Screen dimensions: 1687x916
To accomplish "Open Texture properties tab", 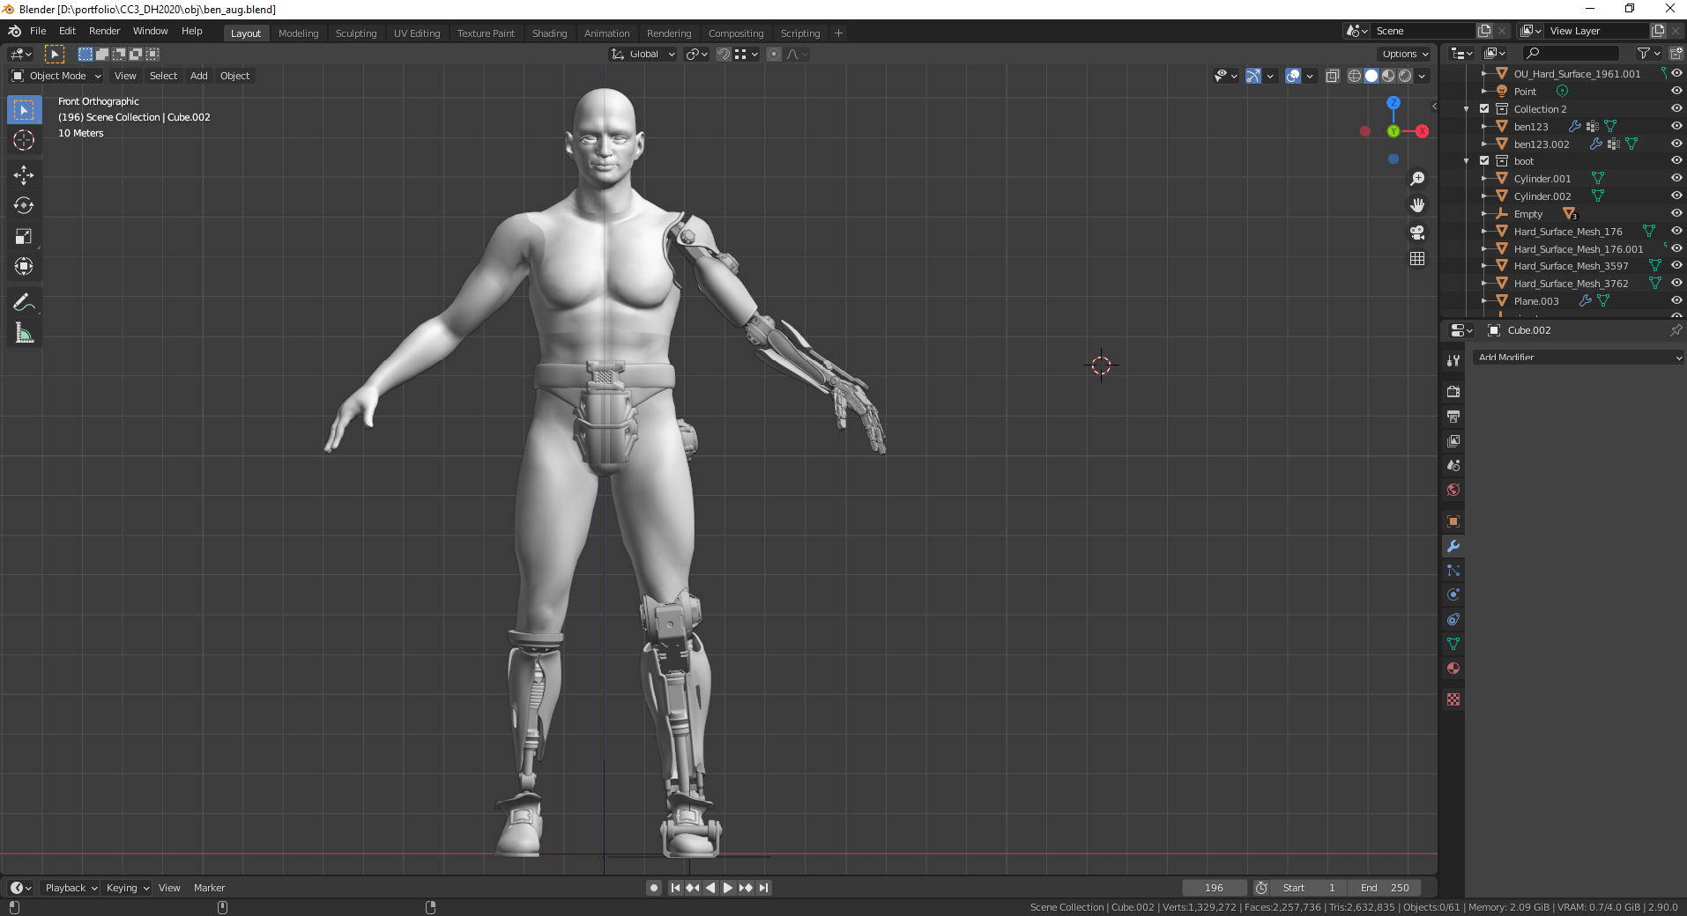I will 1453,699.
